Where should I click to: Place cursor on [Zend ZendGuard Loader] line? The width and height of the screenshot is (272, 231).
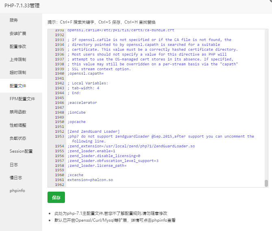click(x=93, y=132)
